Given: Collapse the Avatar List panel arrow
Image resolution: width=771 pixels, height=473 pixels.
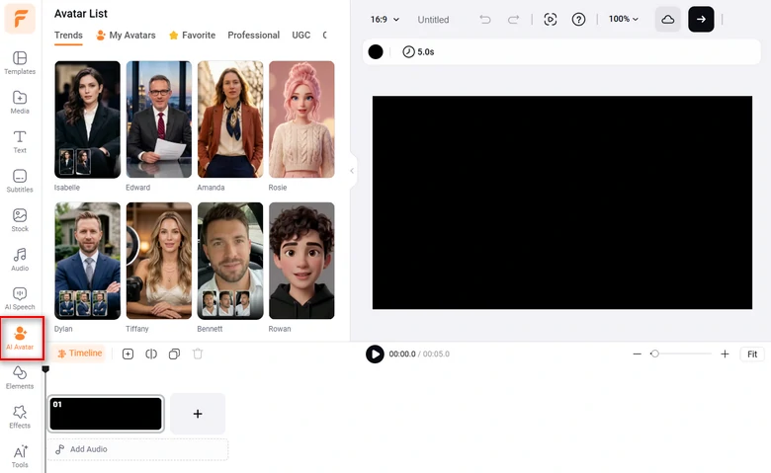Looking at the screenshot, I should coord(352,171).
